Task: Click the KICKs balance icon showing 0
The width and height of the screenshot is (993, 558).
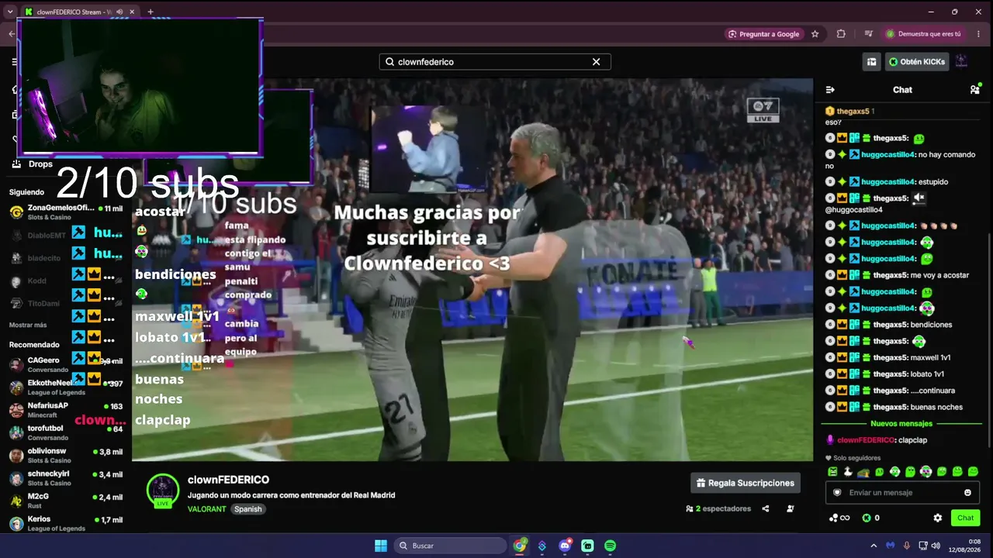Action: click(870, 518)
